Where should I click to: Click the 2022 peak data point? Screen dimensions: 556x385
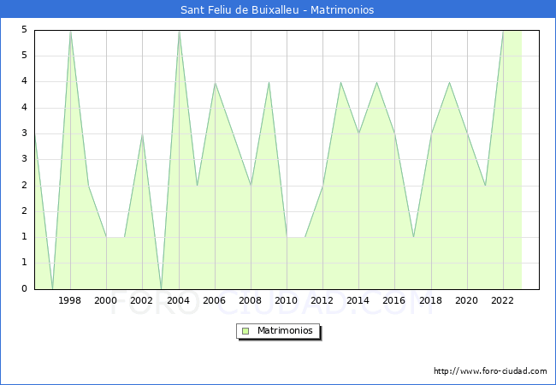(x=503, y=32)
